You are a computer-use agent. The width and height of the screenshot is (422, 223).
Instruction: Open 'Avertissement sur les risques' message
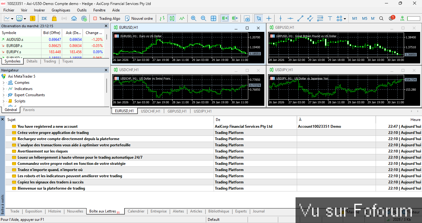point(43,151)
